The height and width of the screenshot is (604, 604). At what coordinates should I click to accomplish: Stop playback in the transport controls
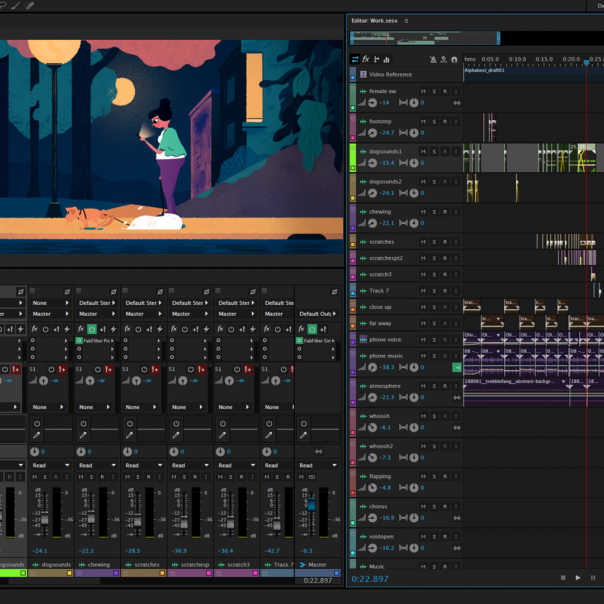click(563, 578)
